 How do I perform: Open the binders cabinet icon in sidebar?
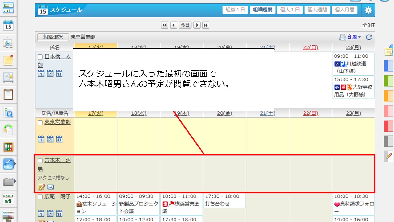pos(8,147)
